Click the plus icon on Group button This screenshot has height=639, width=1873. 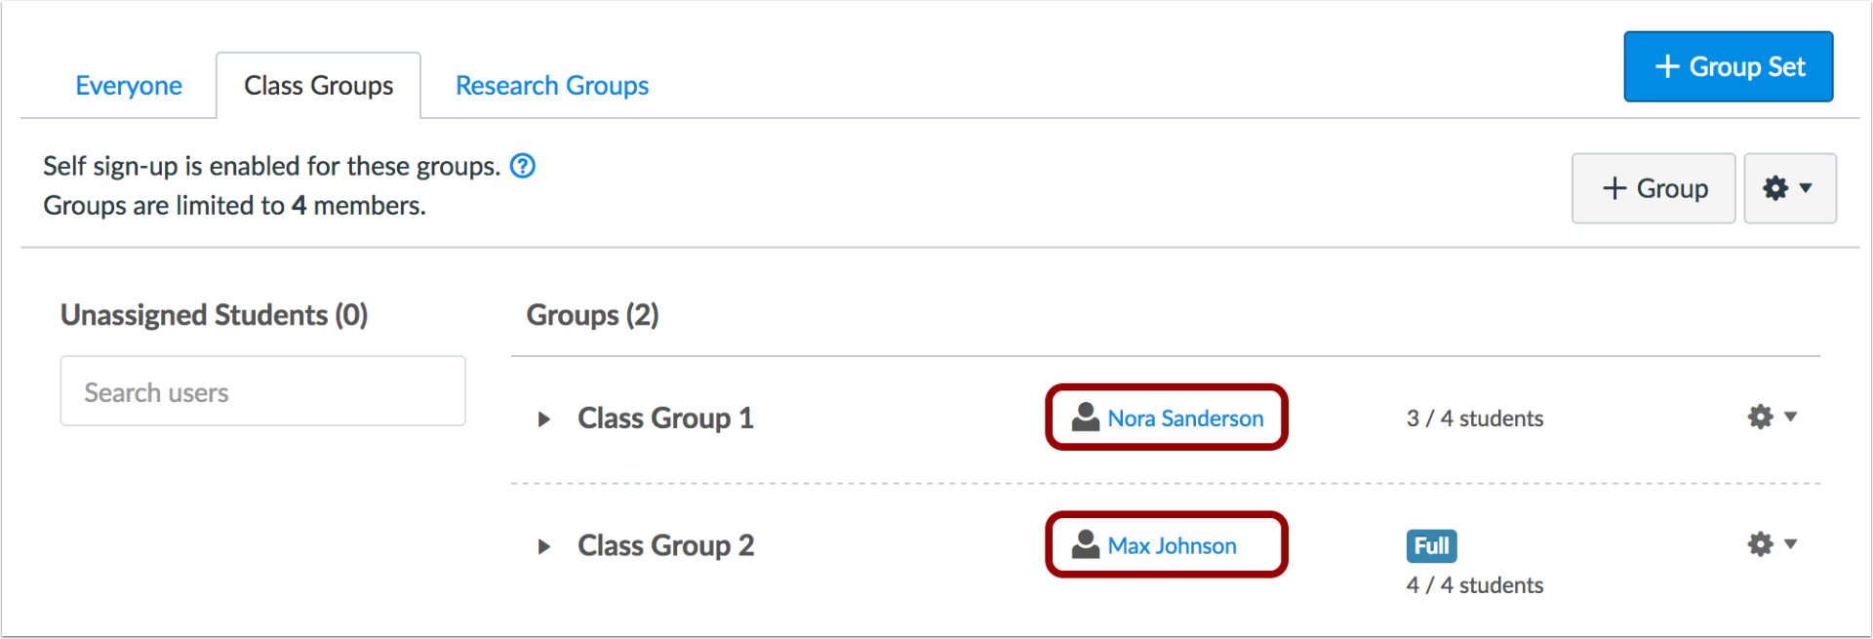1614,188
